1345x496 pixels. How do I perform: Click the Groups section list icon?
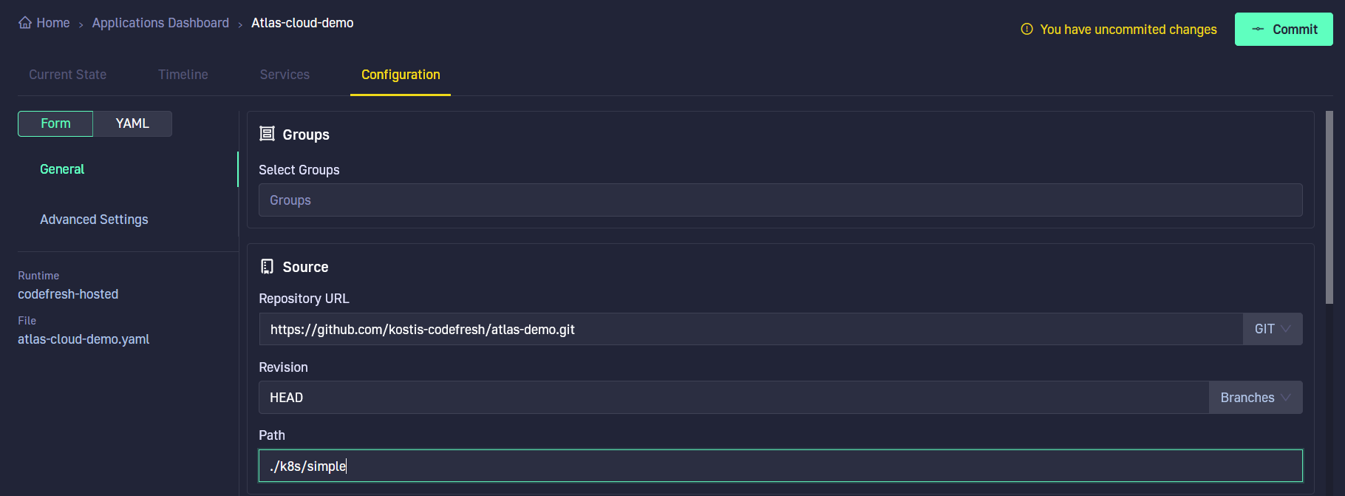pyautogui.click(x=267, y=134)
